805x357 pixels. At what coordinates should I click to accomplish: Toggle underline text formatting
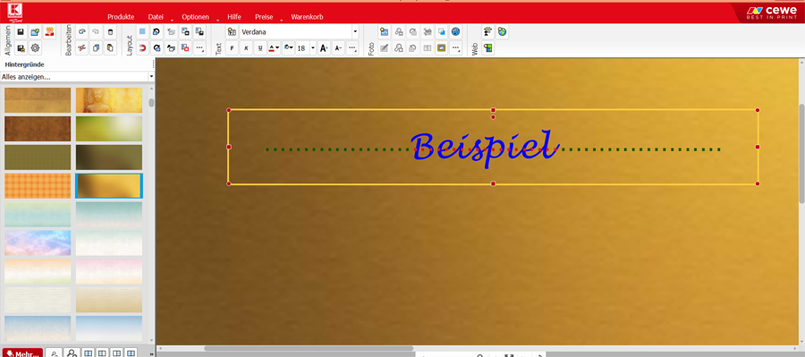click(261, 48)
